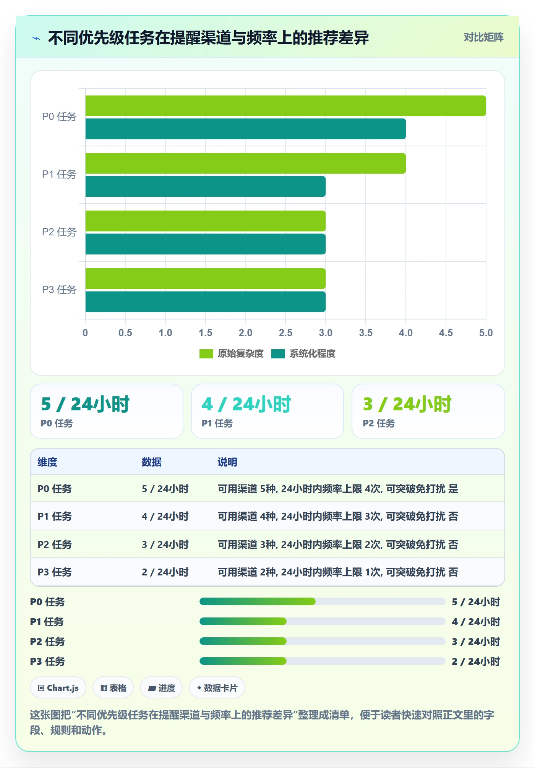Click the description mentioning 频率上限 1次

click(x=338, y=572)
